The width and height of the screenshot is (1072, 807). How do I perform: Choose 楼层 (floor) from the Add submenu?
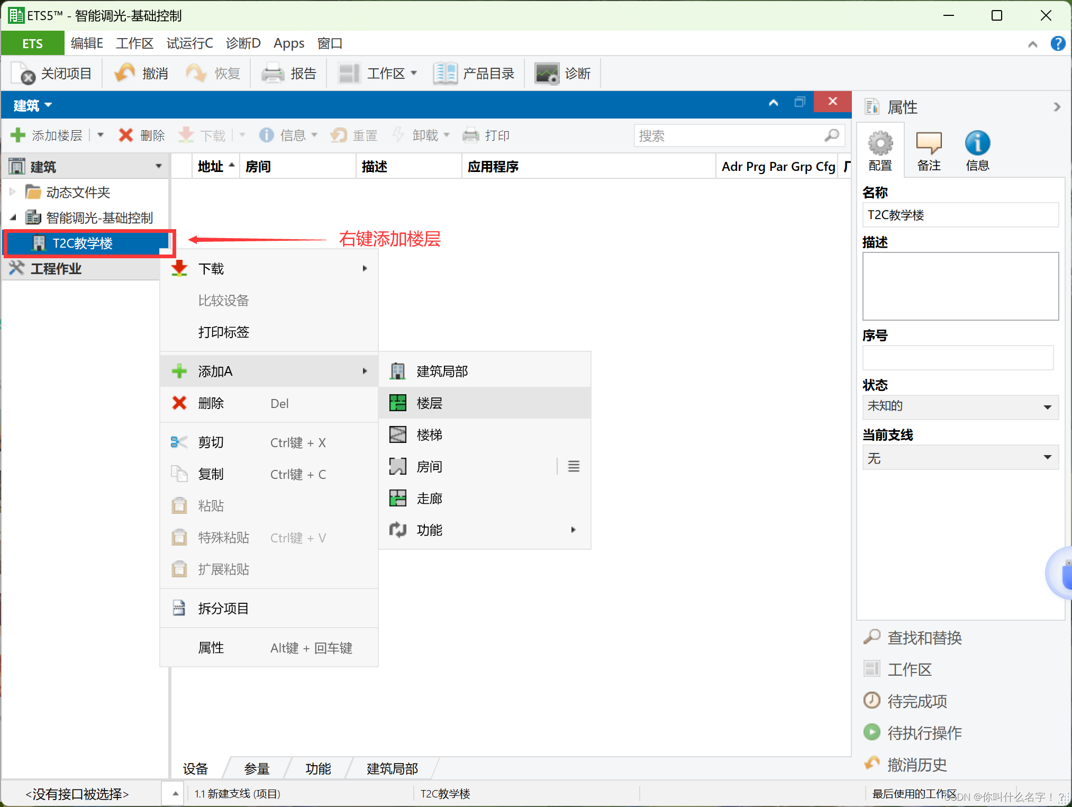[429, 403]
